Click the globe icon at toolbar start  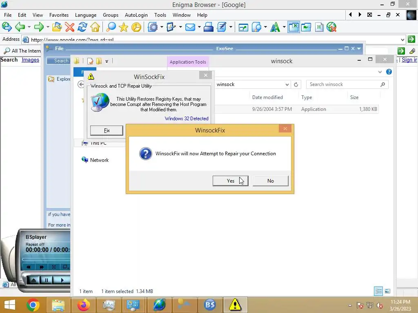click(x=7, y=27)
